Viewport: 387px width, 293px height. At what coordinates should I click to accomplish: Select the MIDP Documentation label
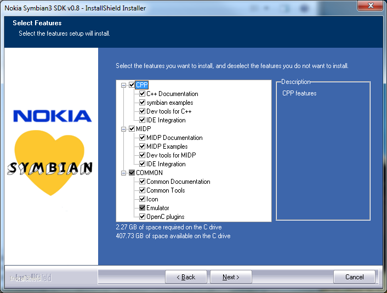pyautogui.click(x=174, y=138)
